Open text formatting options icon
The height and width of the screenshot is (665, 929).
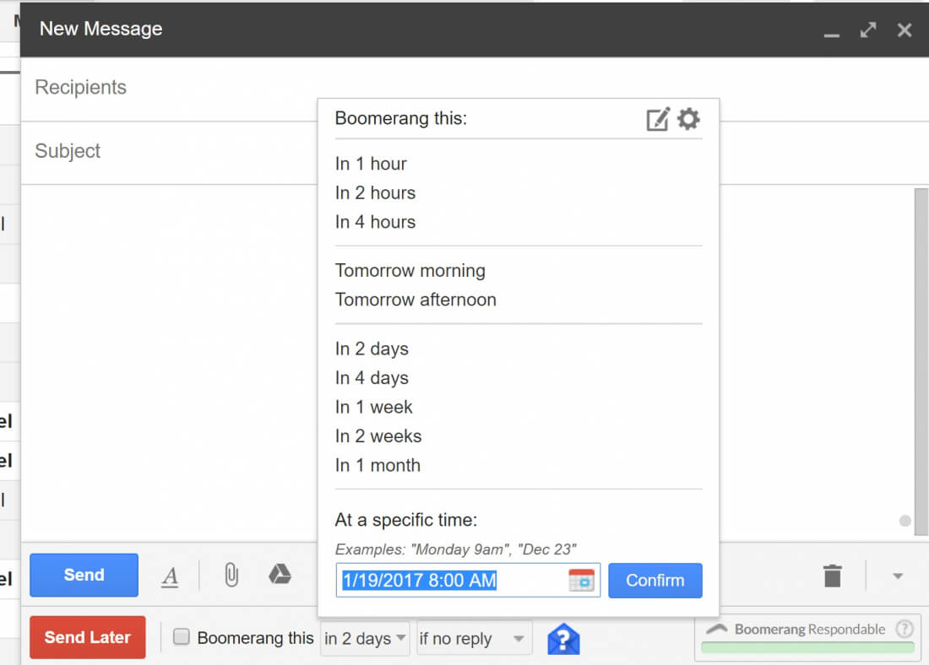[171, 576]
